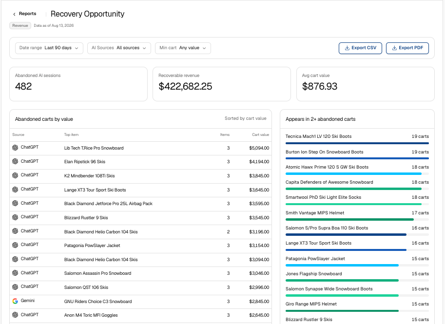The height and width of the screenshot is (324, 445).
Task: Select Black Diamond Jetforce Pro 25L Airbag Pack
Action: point(108,204)
